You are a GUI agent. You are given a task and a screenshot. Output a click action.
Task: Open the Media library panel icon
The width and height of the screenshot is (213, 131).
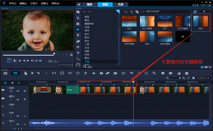pyautogui.click(x=78, y=12)
